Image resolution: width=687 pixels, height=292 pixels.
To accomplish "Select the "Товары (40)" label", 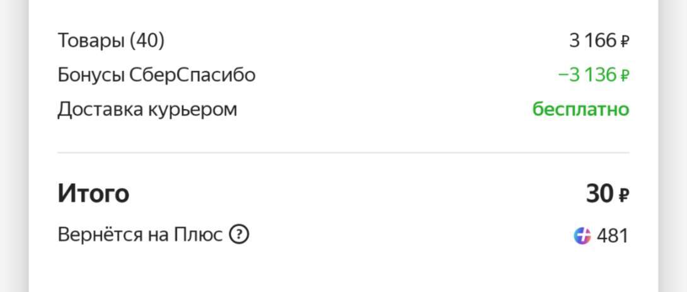I will (x=111, y=41).
